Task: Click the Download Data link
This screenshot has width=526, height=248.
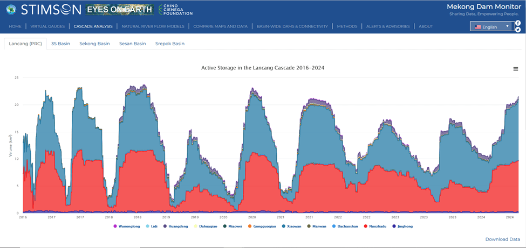Action: 503,239
